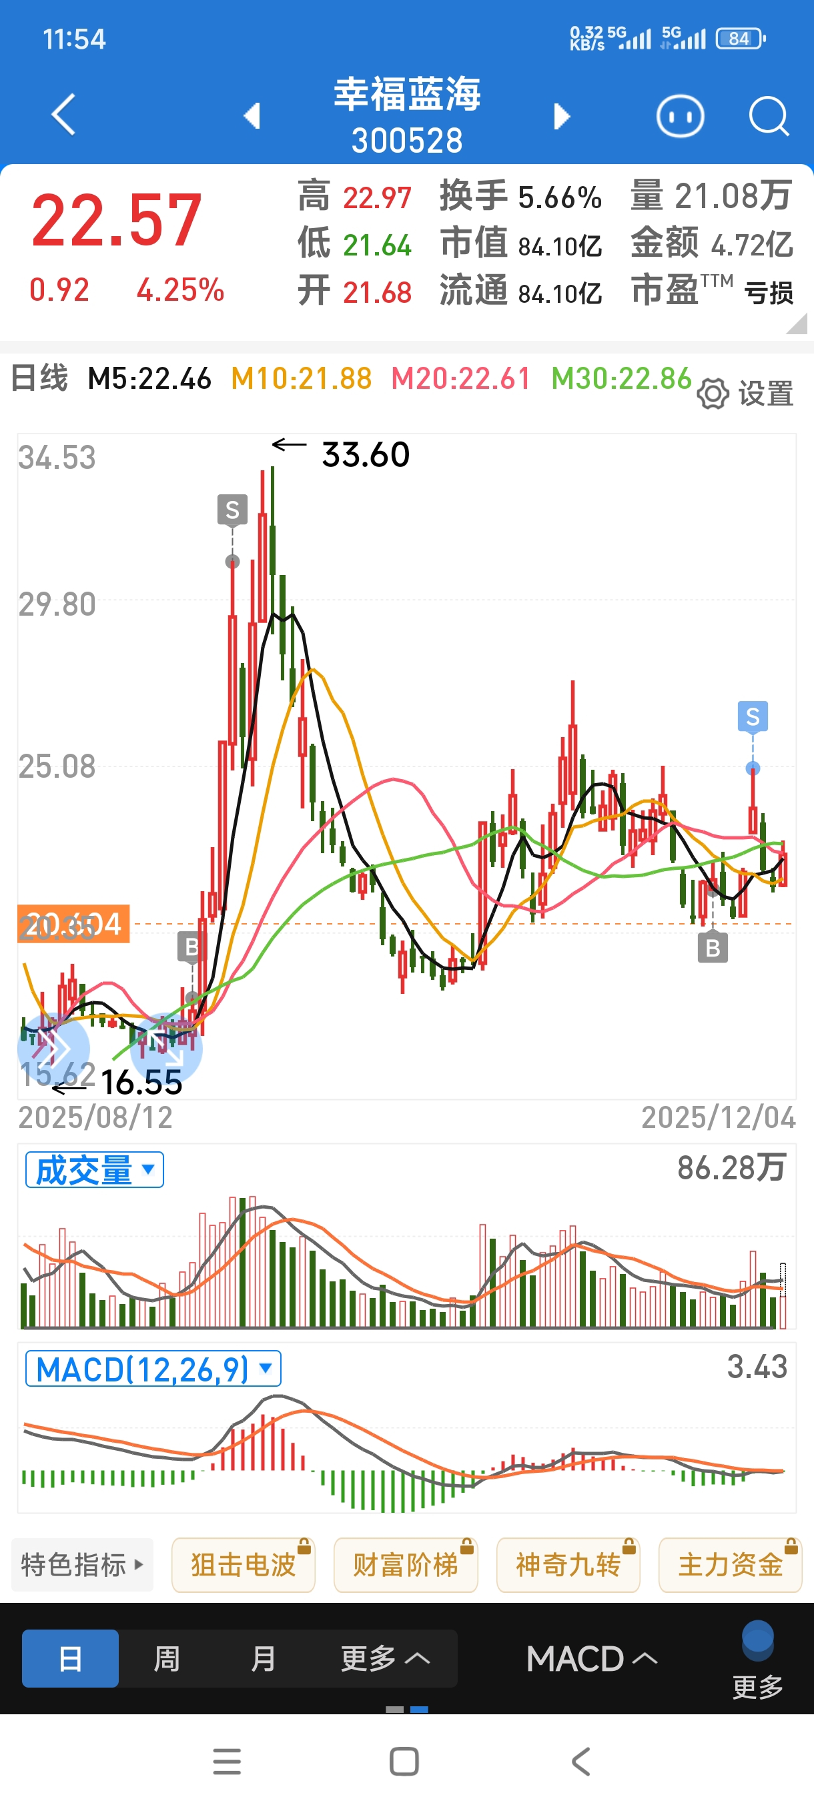Tap the blue double-chevron scroll circle
This screenshot has width=814, height=1809.
[x=53, y=1049]
